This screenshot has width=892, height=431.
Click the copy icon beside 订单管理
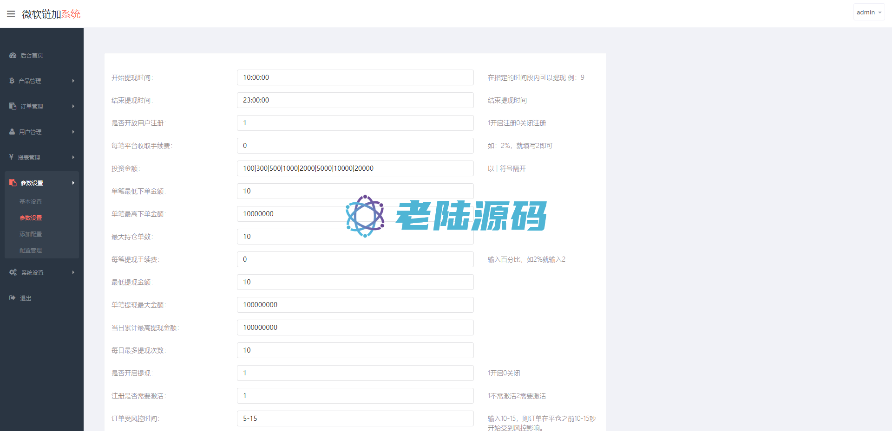click(13, 106)
